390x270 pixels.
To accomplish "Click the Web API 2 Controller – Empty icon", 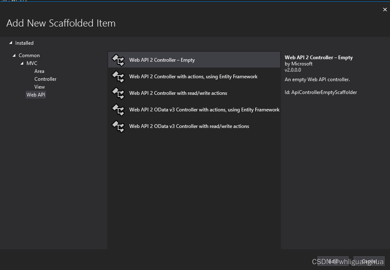I will coord(118,60).
